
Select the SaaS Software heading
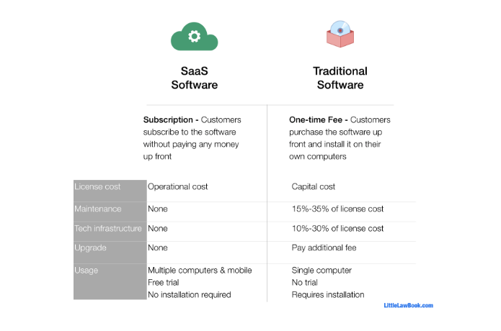click(x=194, y=78)
